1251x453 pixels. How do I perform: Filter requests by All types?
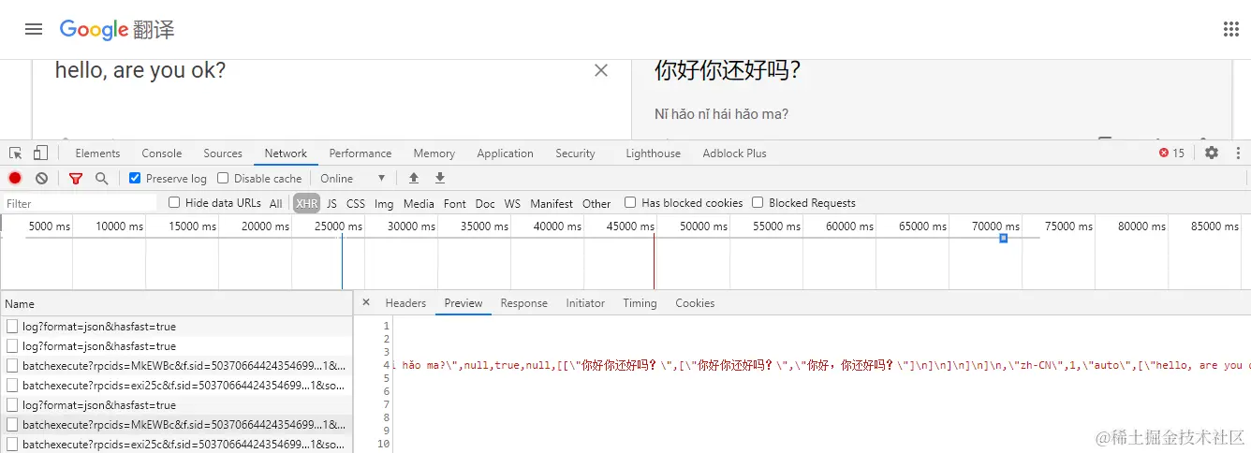point(275,203)
